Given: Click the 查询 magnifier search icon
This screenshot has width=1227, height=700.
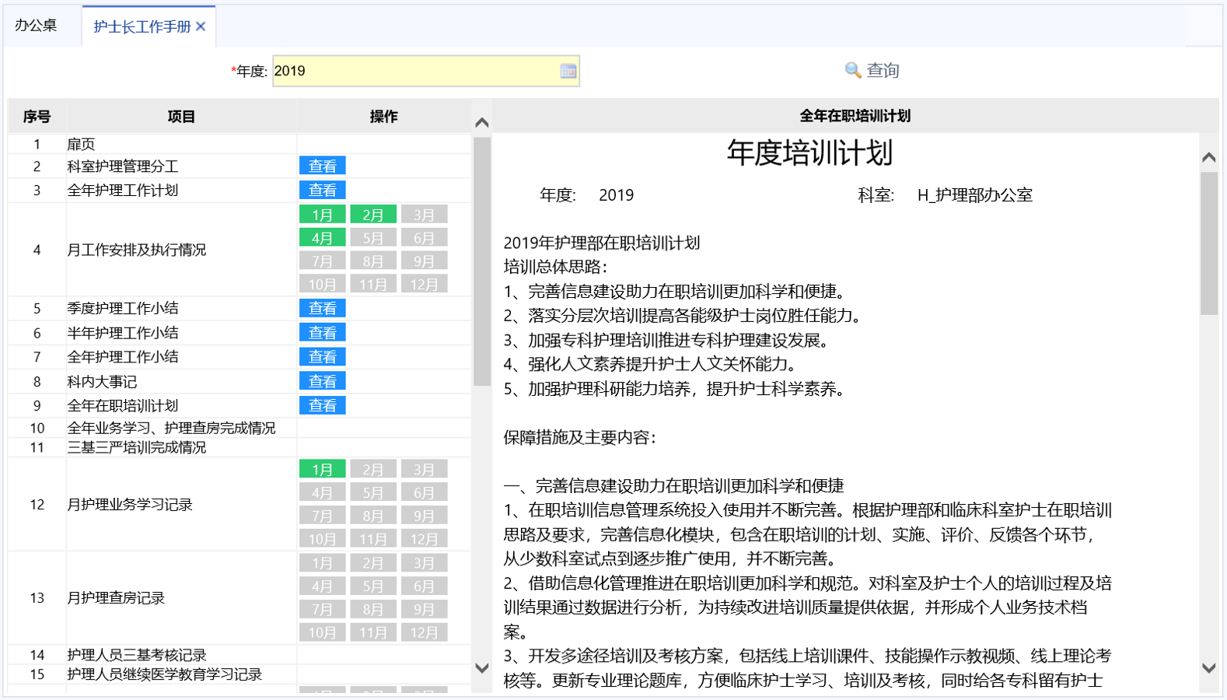Looking at the screenshot, I should (853, 71).
